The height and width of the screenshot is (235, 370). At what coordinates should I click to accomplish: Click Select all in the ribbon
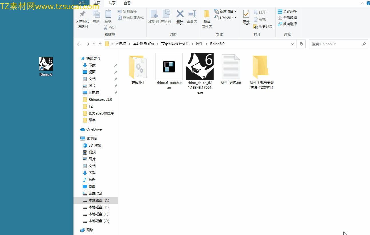(x=287, y=11)
